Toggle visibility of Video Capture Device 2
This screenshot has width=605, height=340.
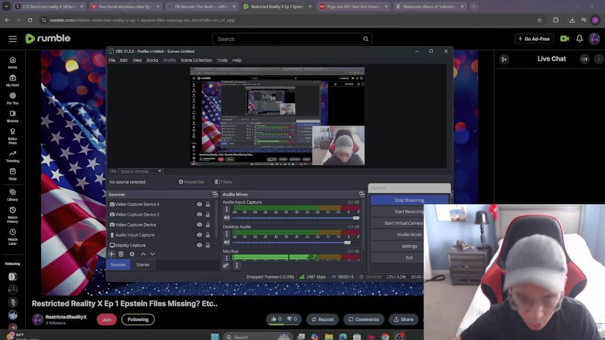coord(199,214)
